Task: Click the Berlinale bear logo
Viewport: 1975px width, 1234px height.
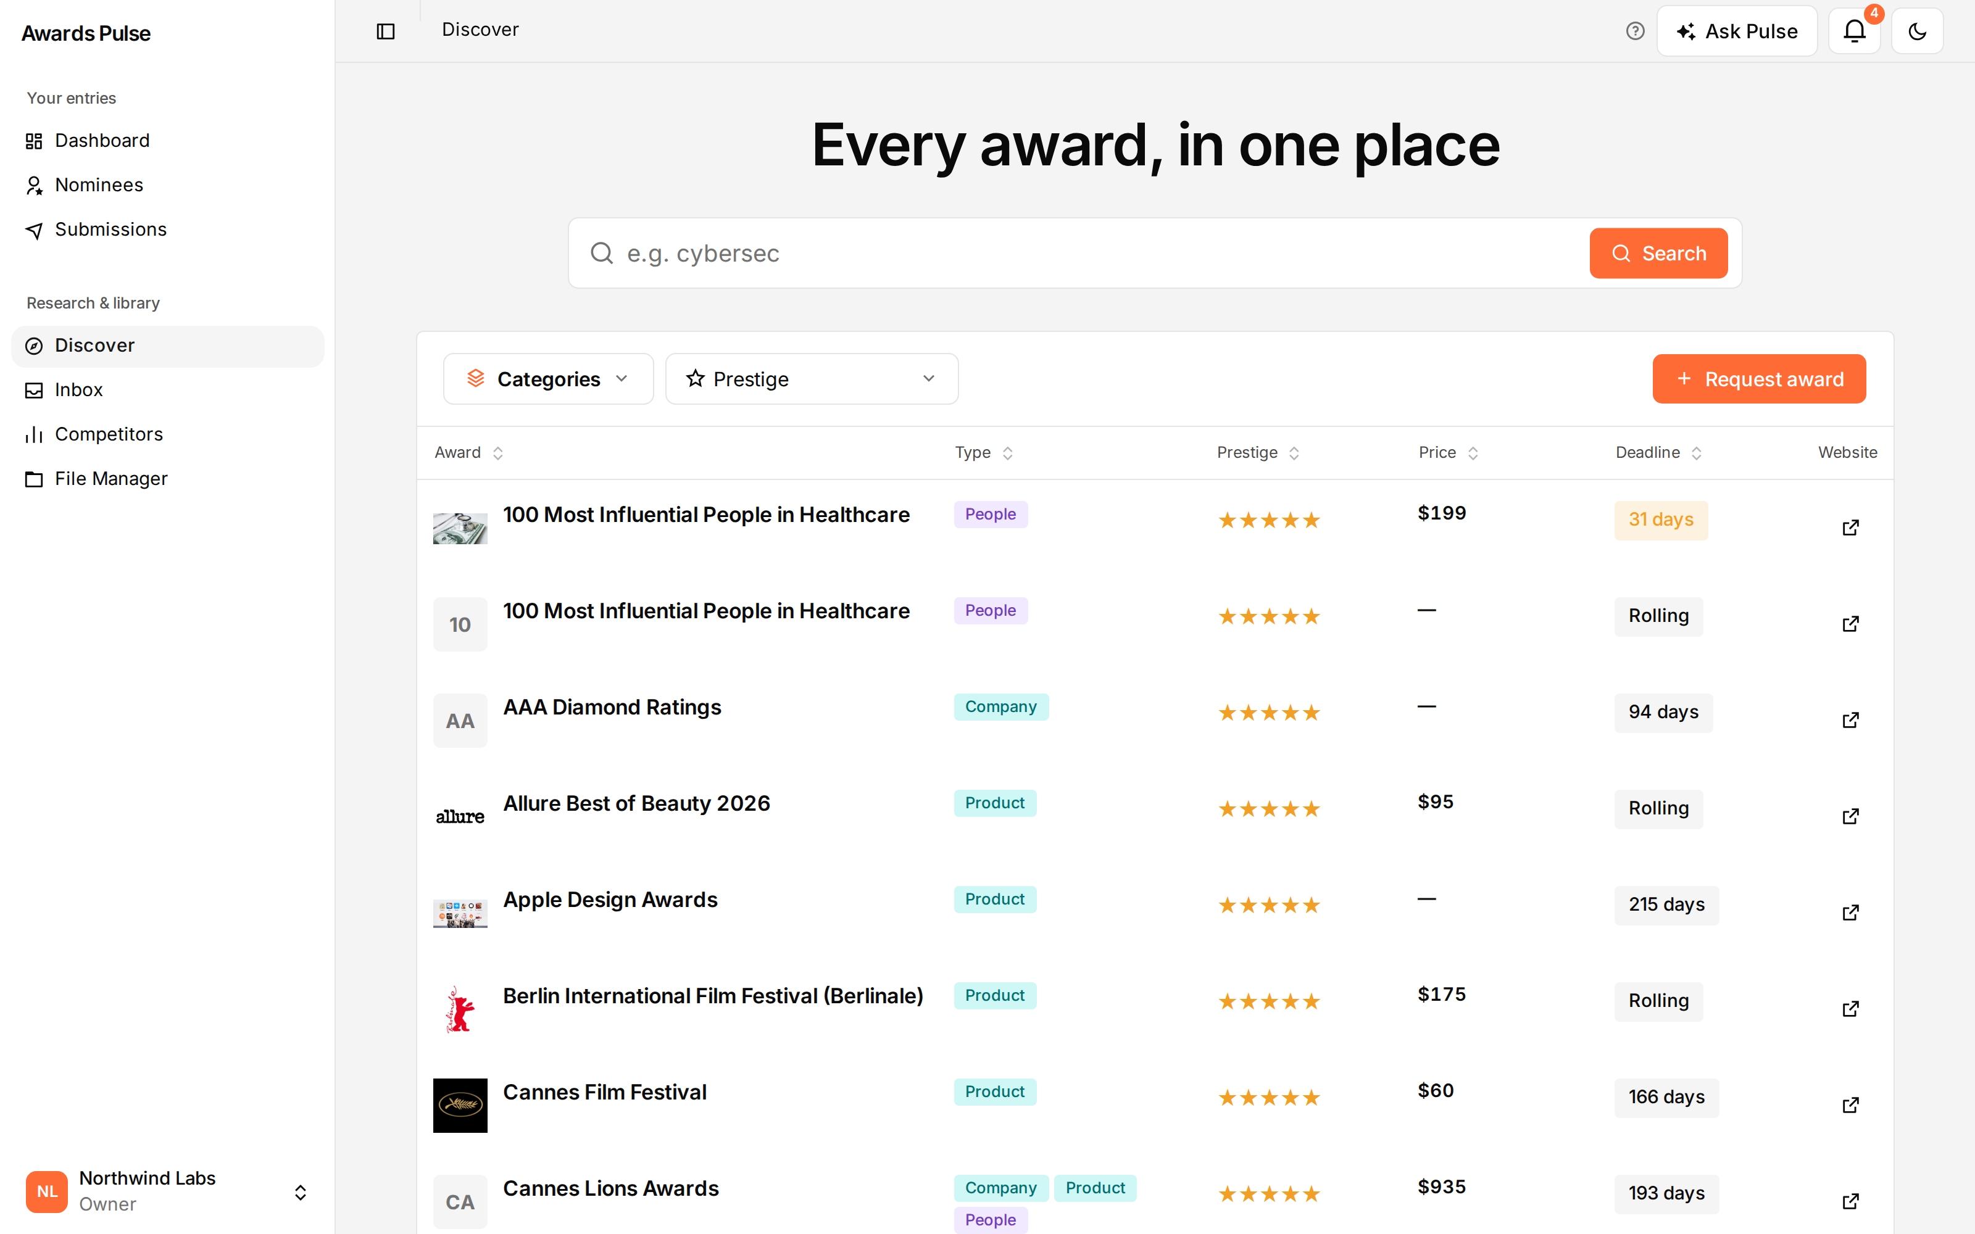Action: coord(459,1009)
